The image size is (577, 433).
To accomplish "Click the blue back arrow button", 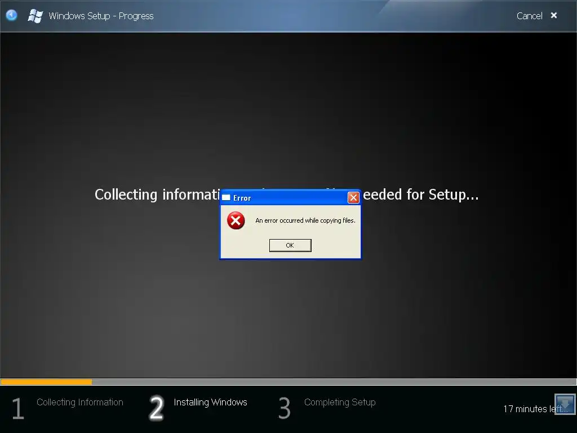I will click(12, 15).
